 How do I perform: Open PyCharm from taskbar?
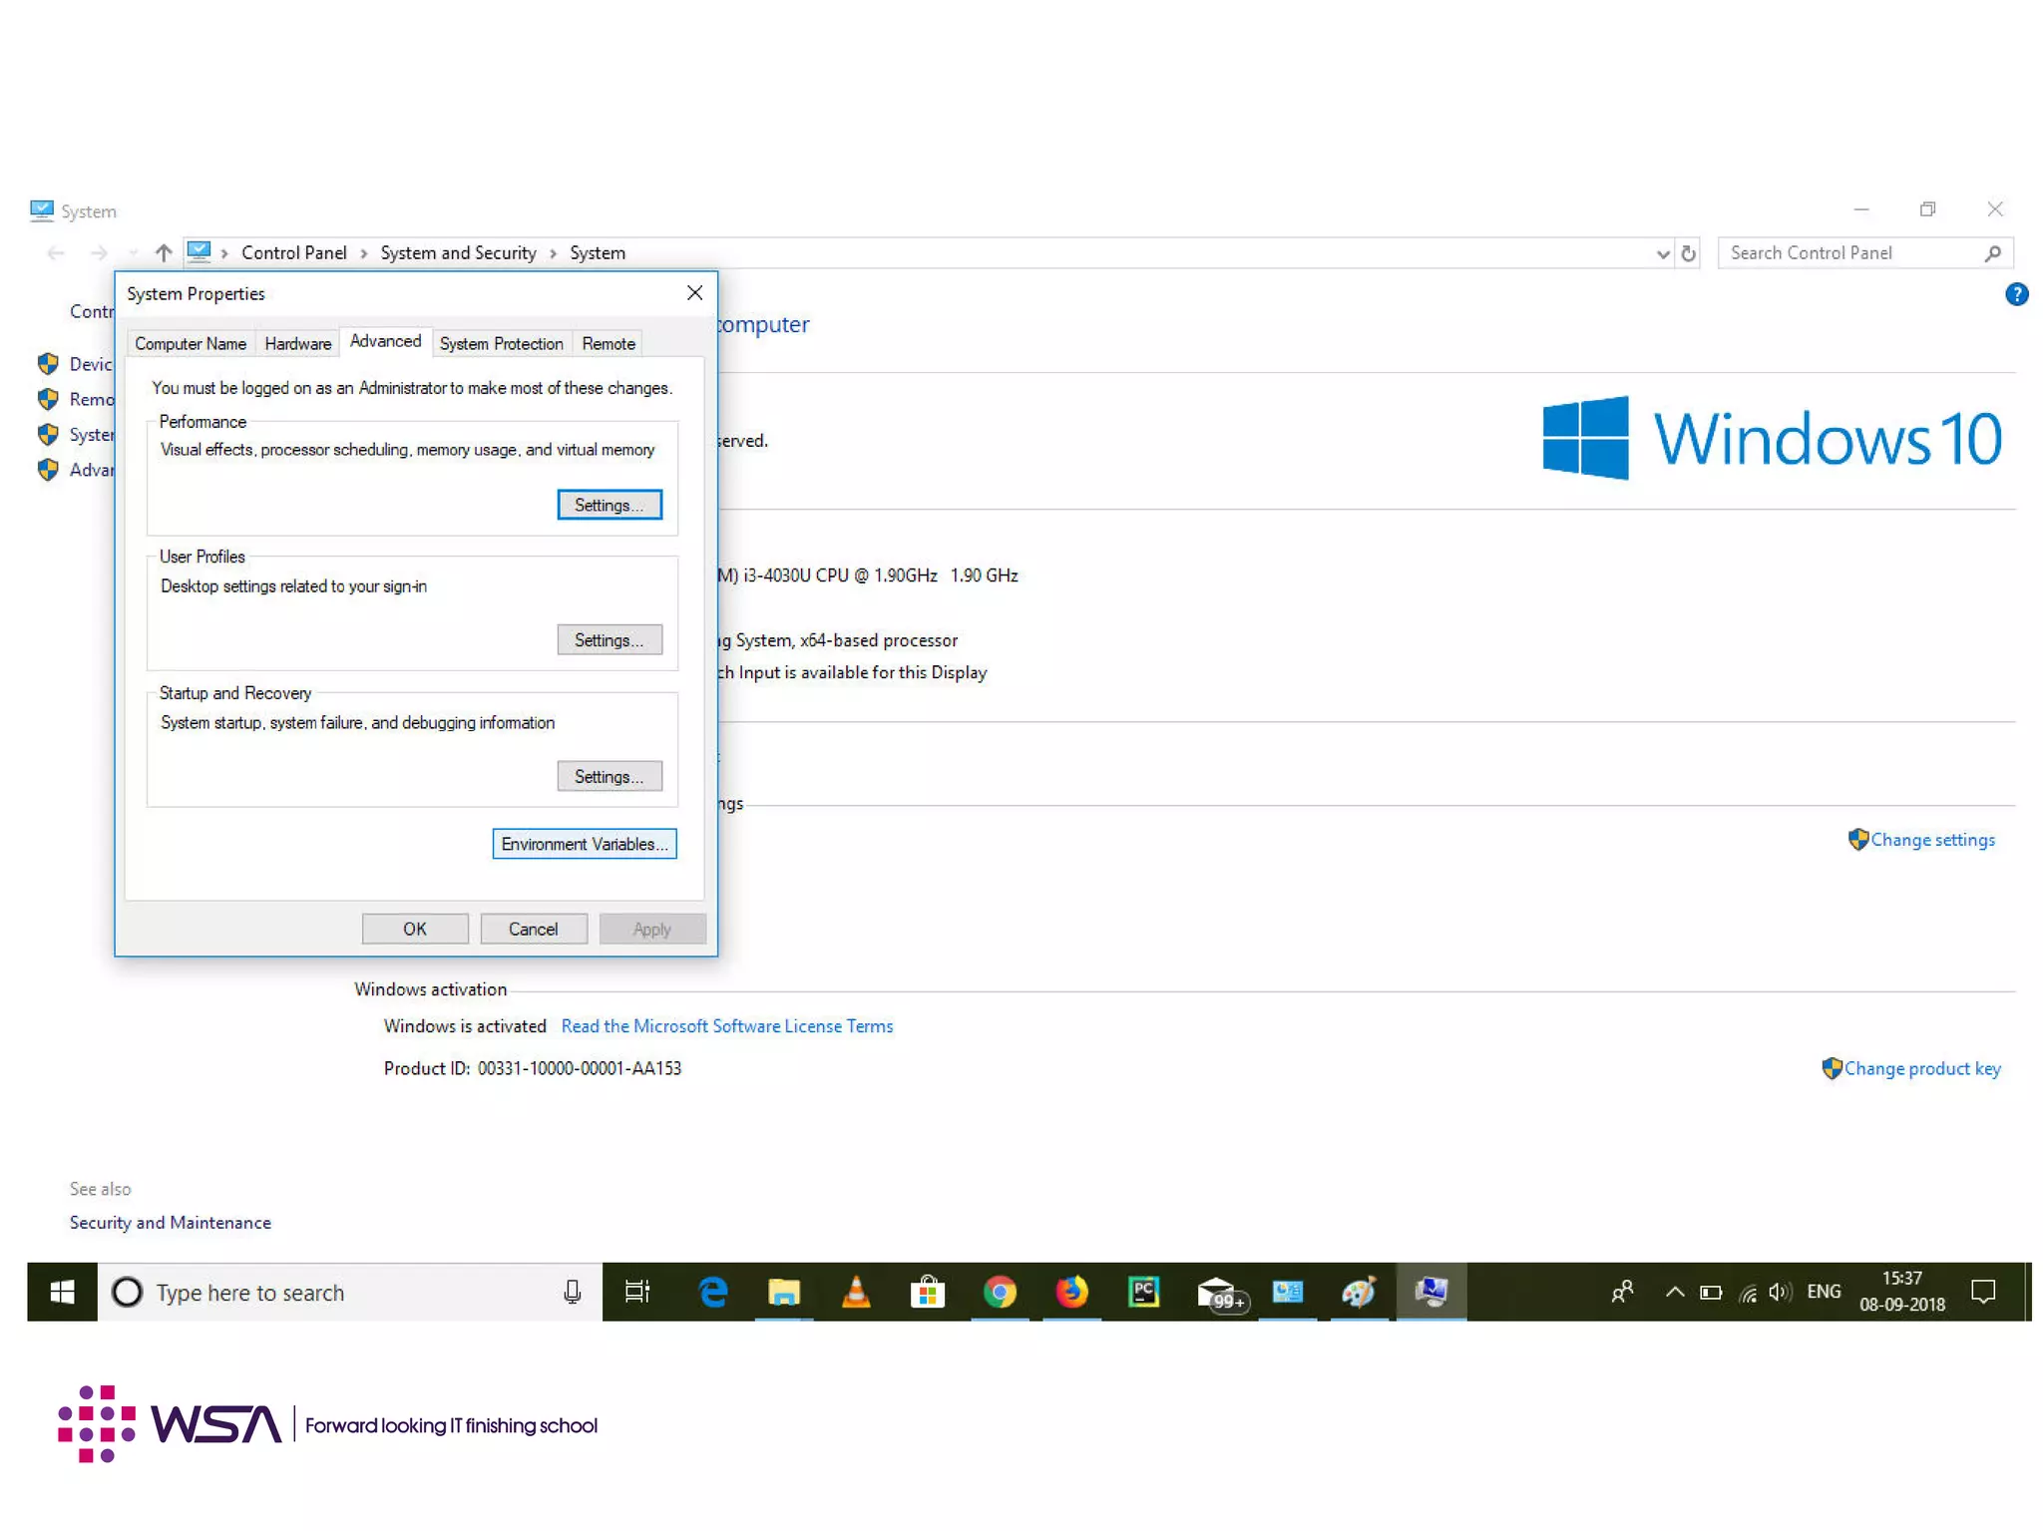pyautogui.click(x=1143, y=1292)
